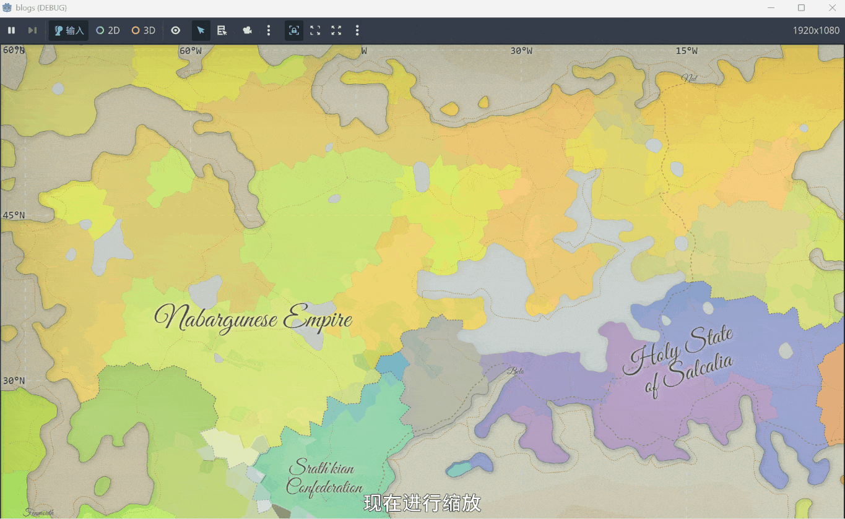Image resolution: width=845 pixels, height=519 pixels.
Task: Open the embed options three-dot menu
Action: [x=357, y=30]
